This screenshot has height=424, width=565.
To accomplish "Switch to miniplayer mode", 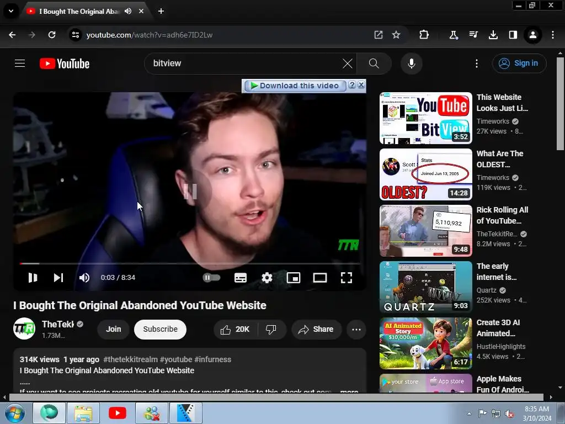I will pyautogui.click(x=294, y=277).
